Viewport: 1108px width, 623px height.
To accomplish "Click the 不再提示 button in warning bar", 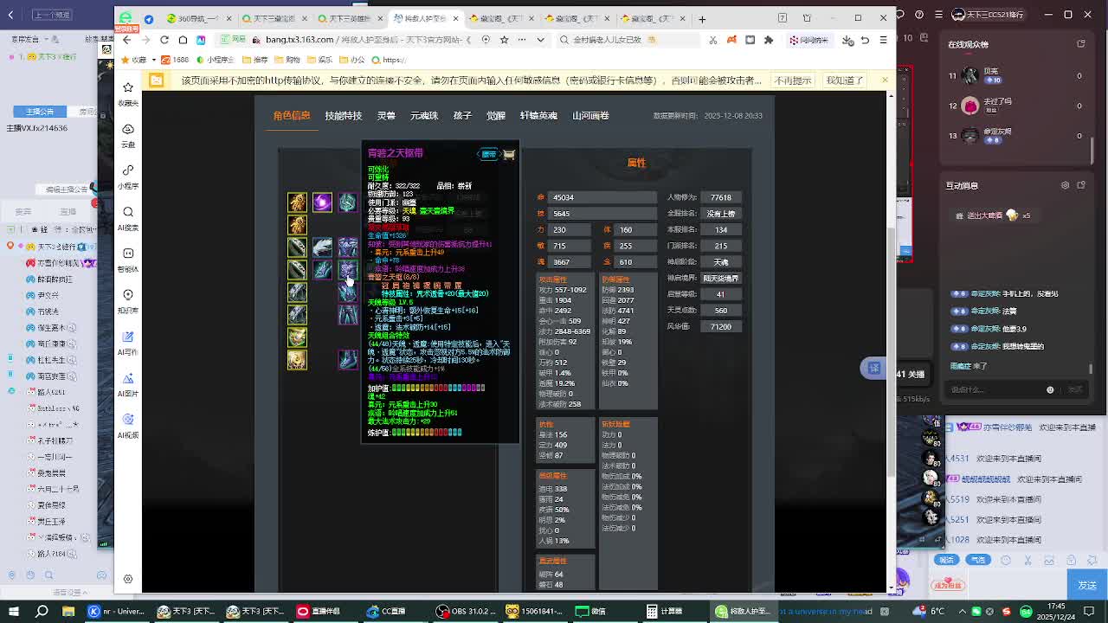I will 792,80.
